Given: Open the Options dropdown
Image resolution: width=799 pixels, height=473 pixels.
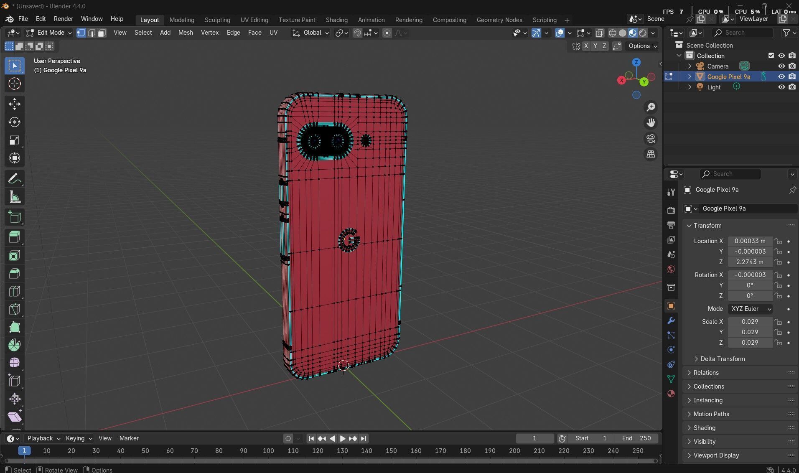Looking at the screenshot, I should [643, 46].
